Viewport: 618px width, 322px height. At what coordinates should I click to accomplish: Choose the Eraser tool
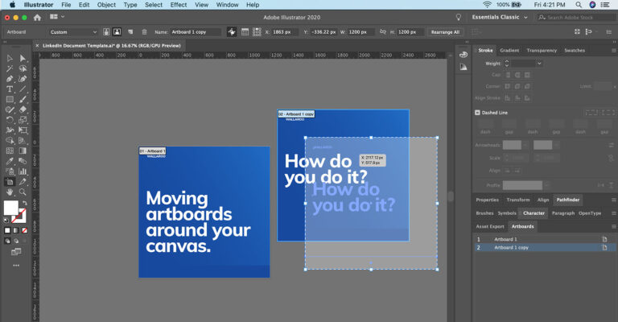pos(23,109)
